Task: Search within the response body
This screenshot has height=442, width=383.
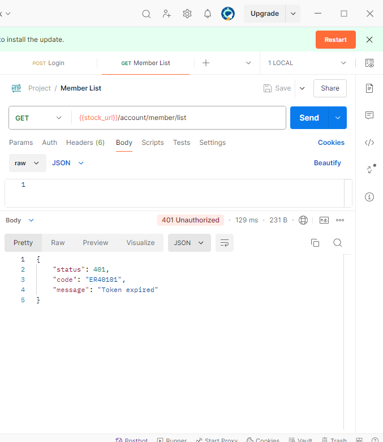Action: 337,243
